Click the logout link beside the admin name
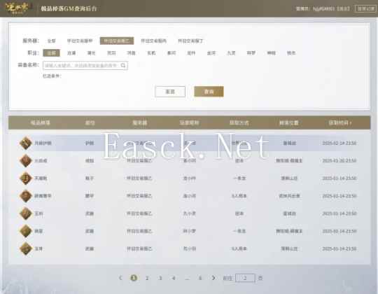 click(x=343, y=8)
